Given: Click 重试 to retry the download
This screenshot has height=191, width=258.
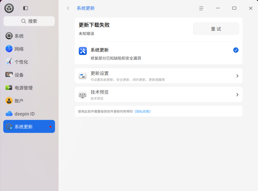Looking at the screenshot, I should (x=216, y=29).
